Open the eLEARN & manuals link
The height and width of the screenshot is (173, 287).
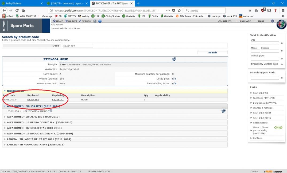[263, 108]
